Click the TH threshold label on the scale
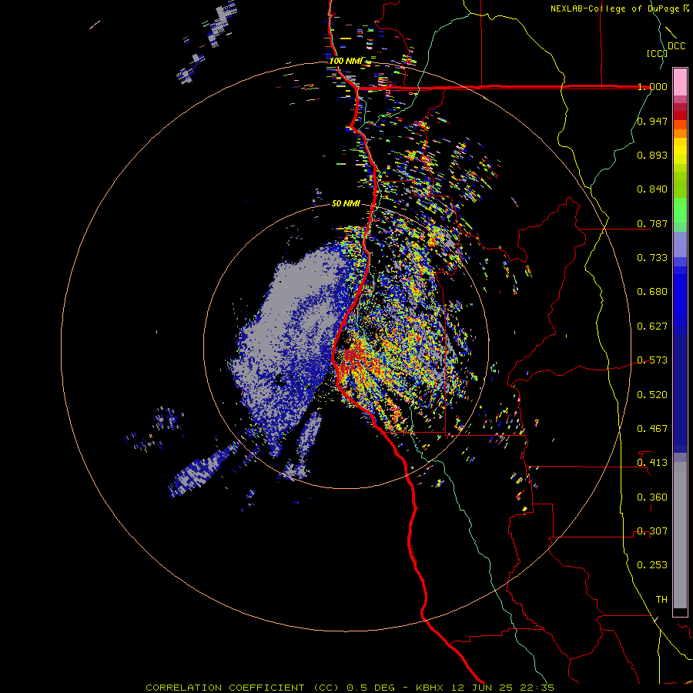Image resolution: width=693 pixels, height=693 pixels. [661, 600]
